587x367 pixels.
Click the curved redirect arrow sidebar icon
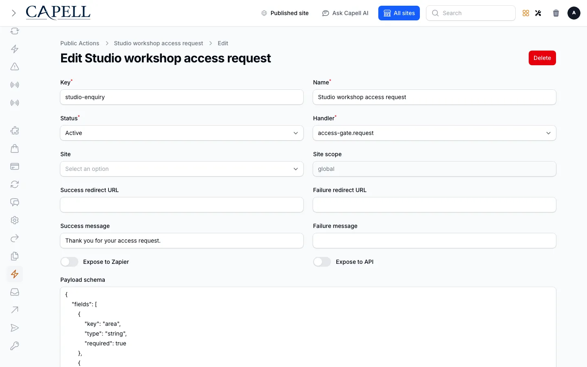click(15, 238)
